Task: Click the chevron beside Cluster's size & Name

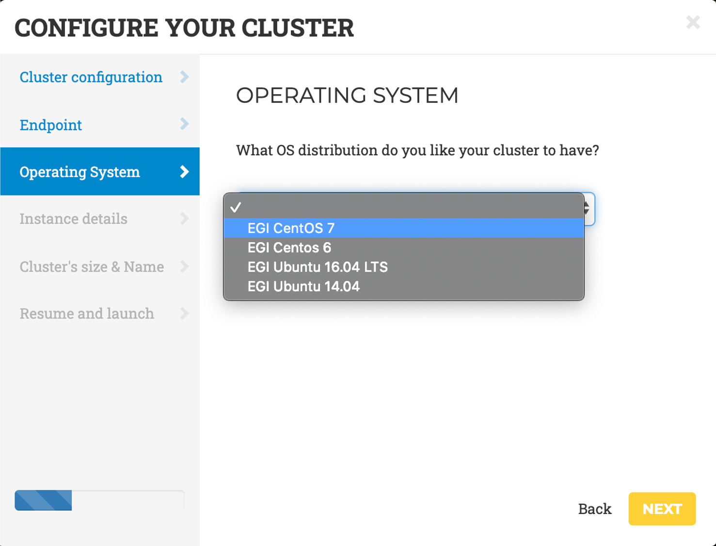Action: [185, 266]
